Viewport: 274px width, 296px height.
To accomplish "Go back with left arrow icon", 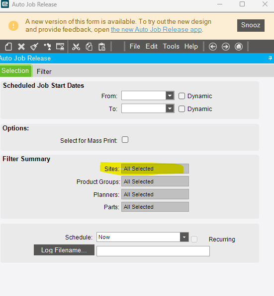I will (213, 47).
